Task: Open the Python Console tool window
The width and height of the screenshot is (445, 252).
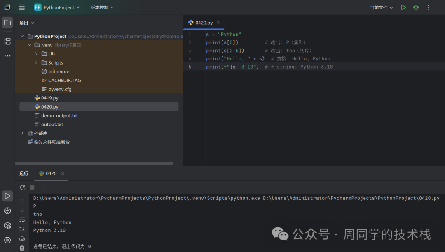Action: 7,211
